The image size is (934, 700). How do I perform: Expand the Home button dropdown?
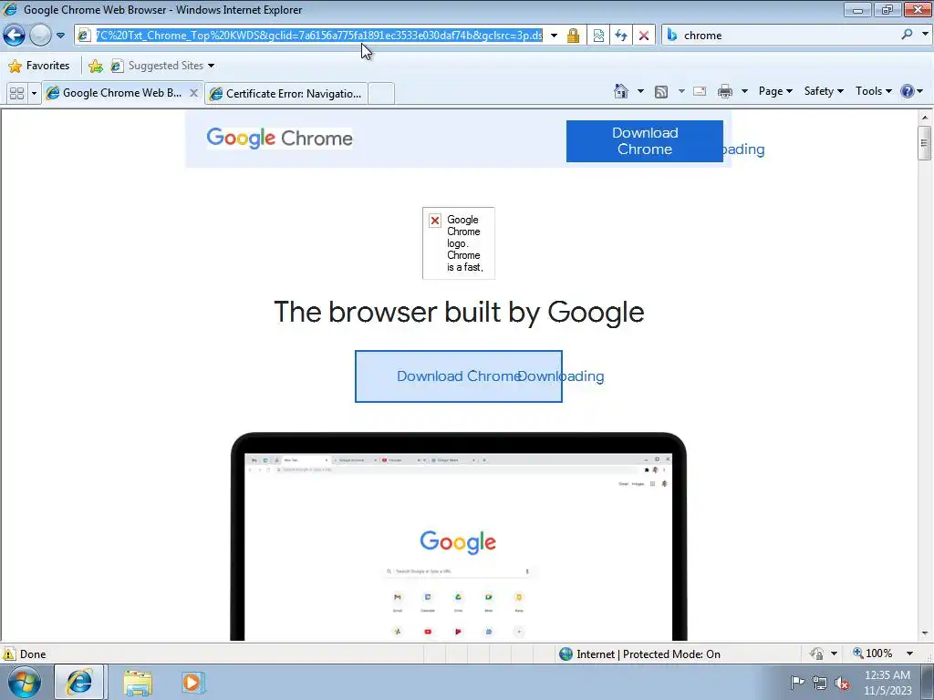640,91
